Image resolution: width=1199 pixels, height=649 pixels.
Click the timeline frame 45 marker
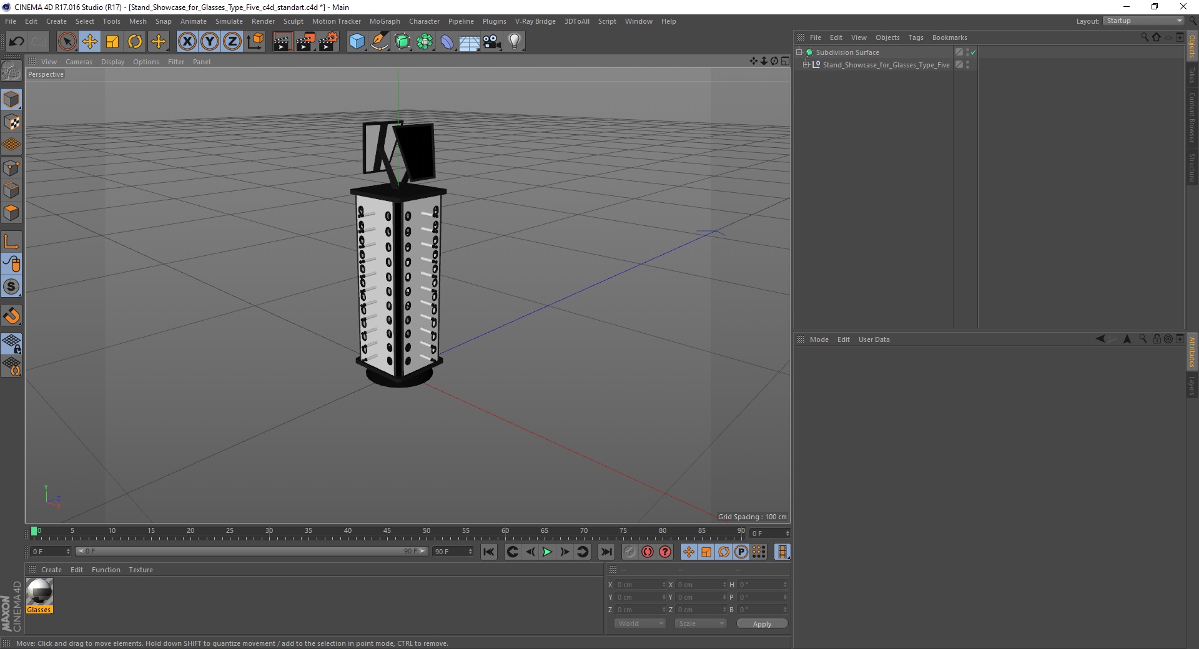[387, 531]
